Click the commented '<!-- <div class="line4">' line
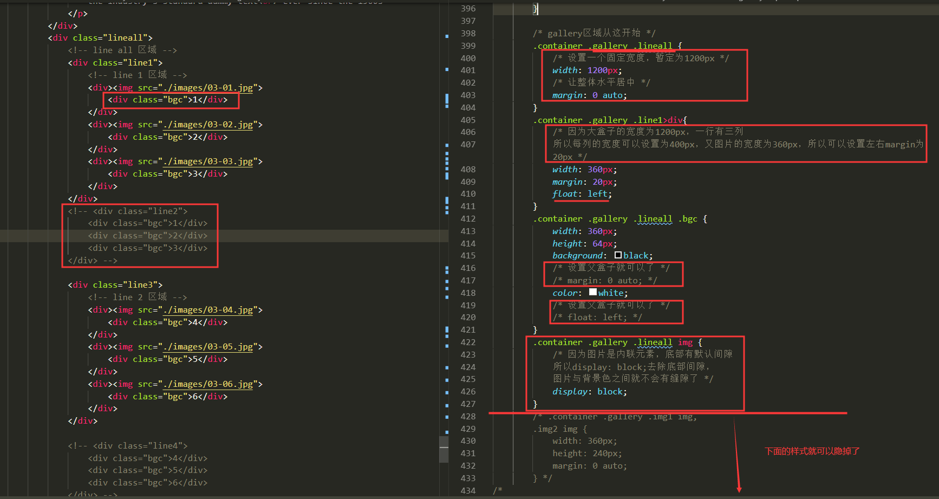Viewport: 939px width, 499px height. [128, 446]
